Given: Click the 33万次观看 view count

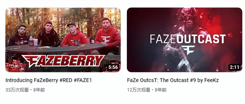Looking at the screenshot, I should pyautogui.click(x=17, y=90).
